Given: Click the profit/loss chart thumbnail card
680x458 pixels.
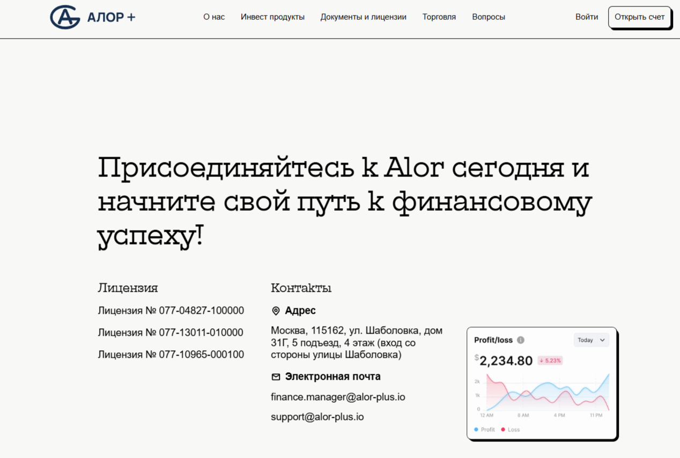Looking at the screenshot, I should (x=542, y=383).
